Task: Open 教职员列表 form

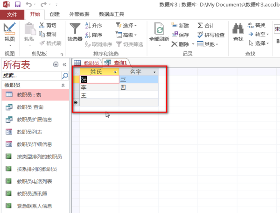Action: tap(35, 132)
